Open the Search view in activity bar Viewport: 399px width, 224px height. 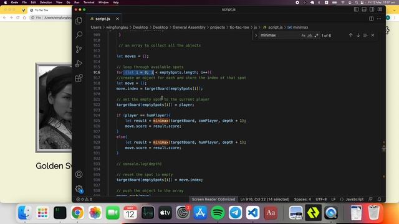79,35
